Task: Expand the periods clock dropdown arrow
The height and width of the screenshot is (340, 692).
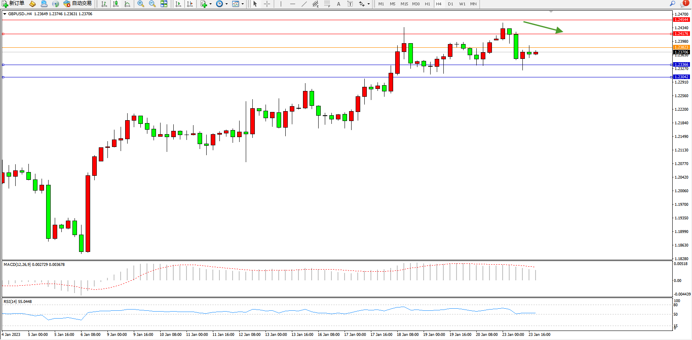Action: point(226,4)
